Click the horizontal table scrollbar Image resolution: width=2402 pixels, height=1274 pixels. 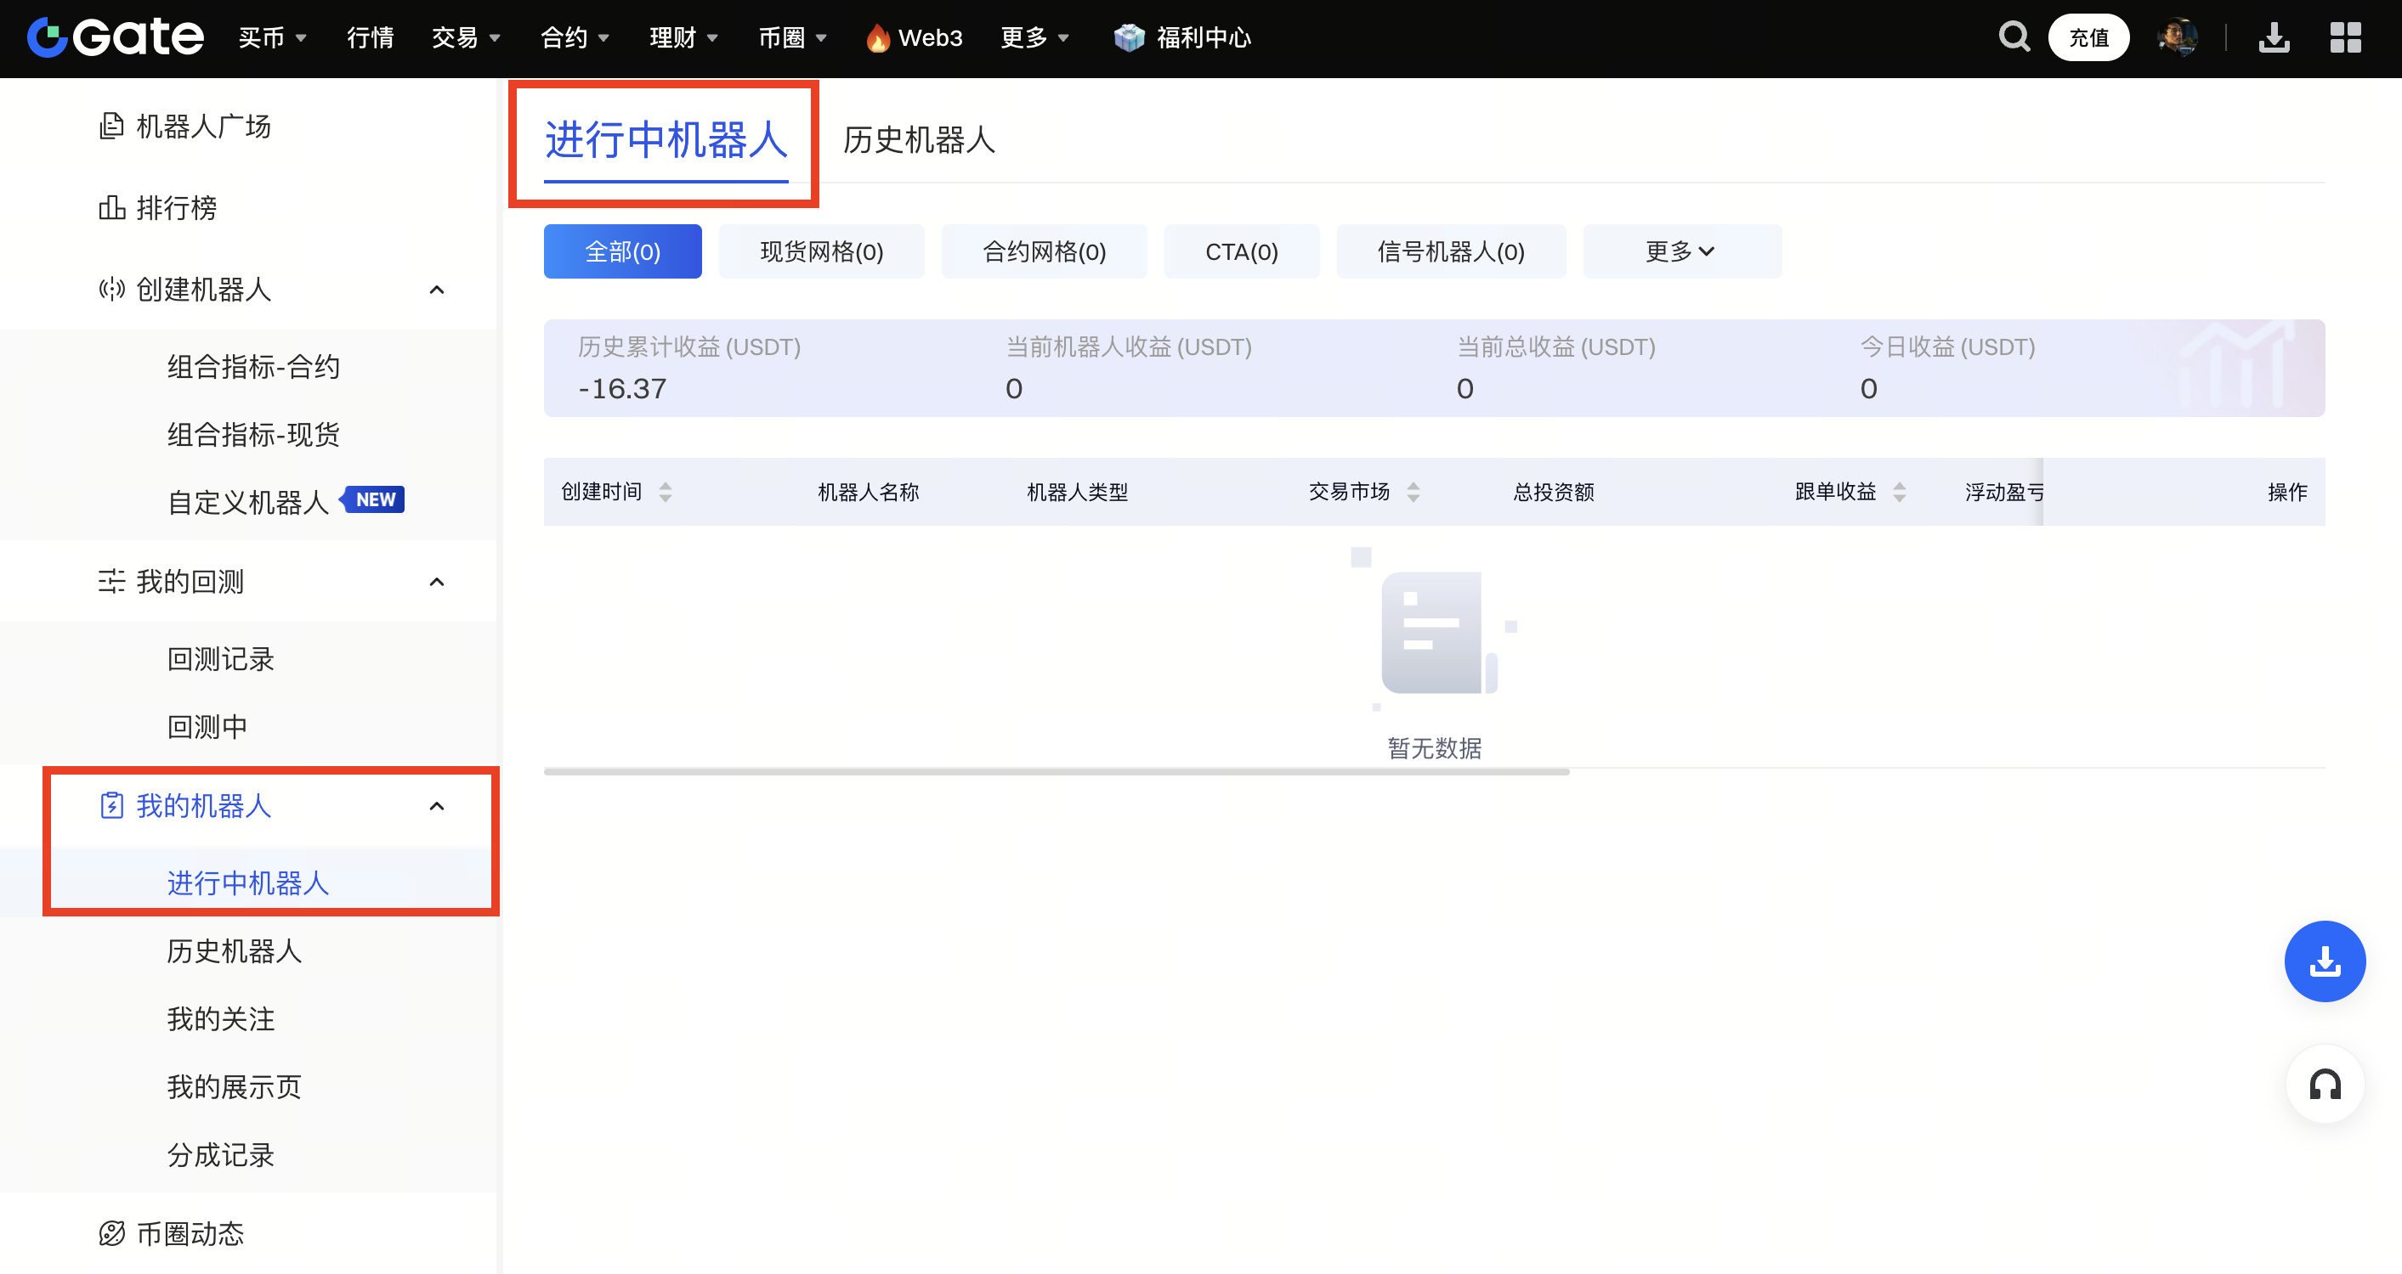(x=1056, y=772)
